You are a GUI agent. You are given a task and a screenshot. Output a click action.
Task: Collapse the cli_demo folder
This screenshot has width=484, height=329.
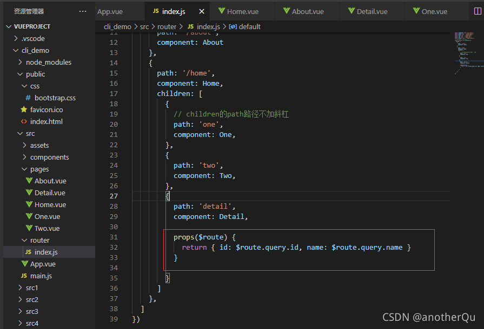(16, 50)
